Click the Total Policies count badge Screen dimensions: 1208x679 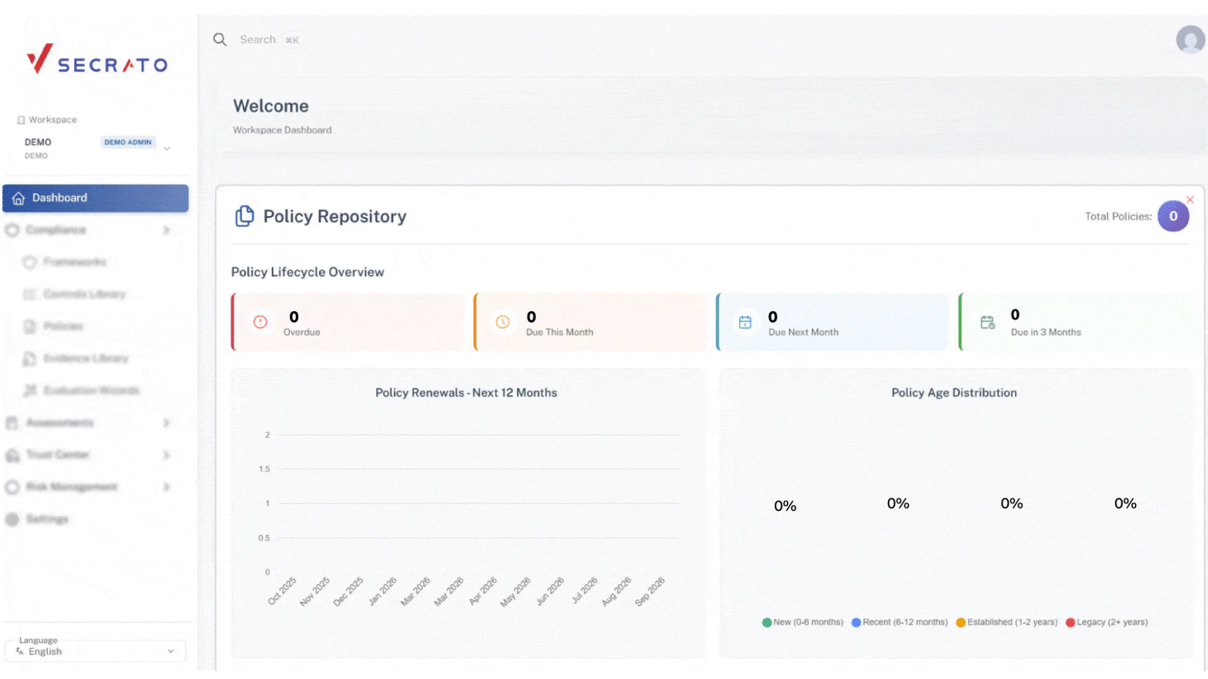pyautogui.click(x=1173, y=216)
